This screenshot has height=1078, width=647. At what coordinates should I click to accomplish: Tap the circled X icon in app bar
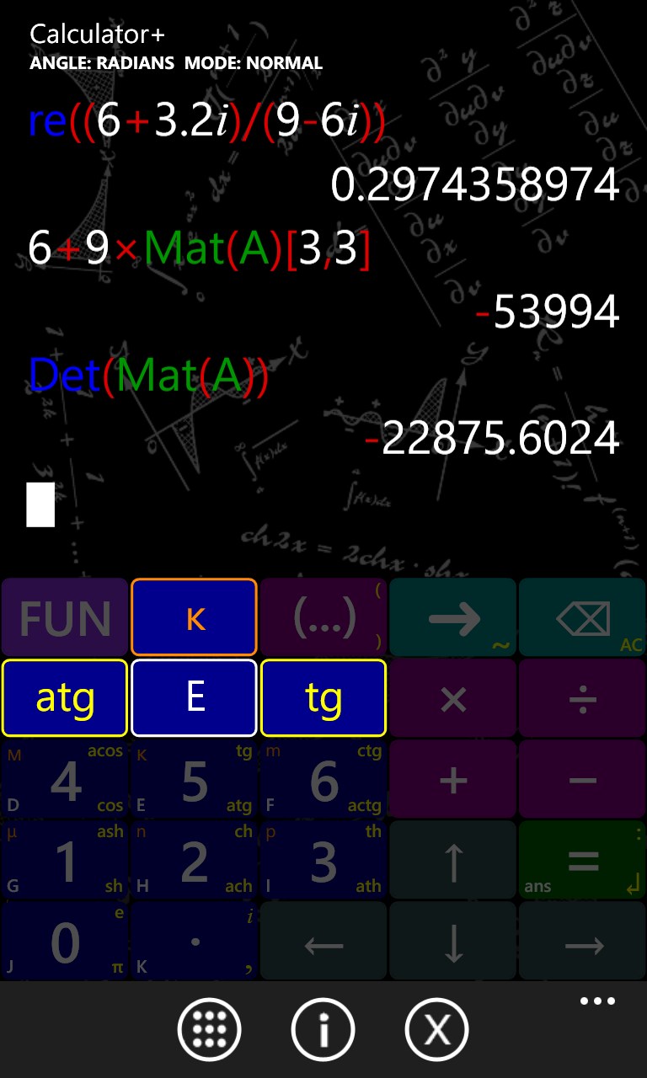coord(436,1029)
